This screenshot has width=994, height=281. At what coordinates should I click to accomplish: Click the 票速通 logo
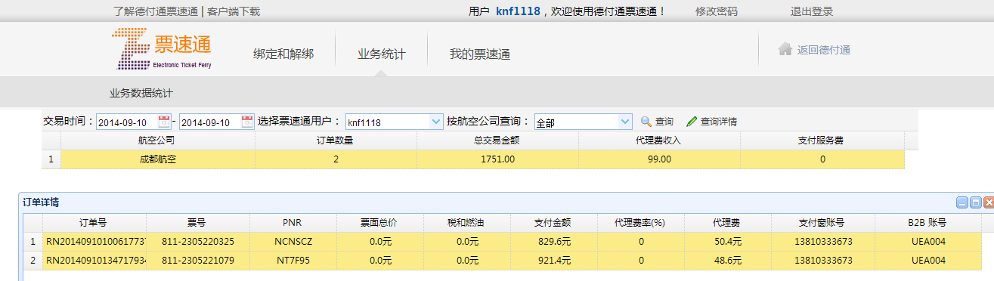point(162,48)
